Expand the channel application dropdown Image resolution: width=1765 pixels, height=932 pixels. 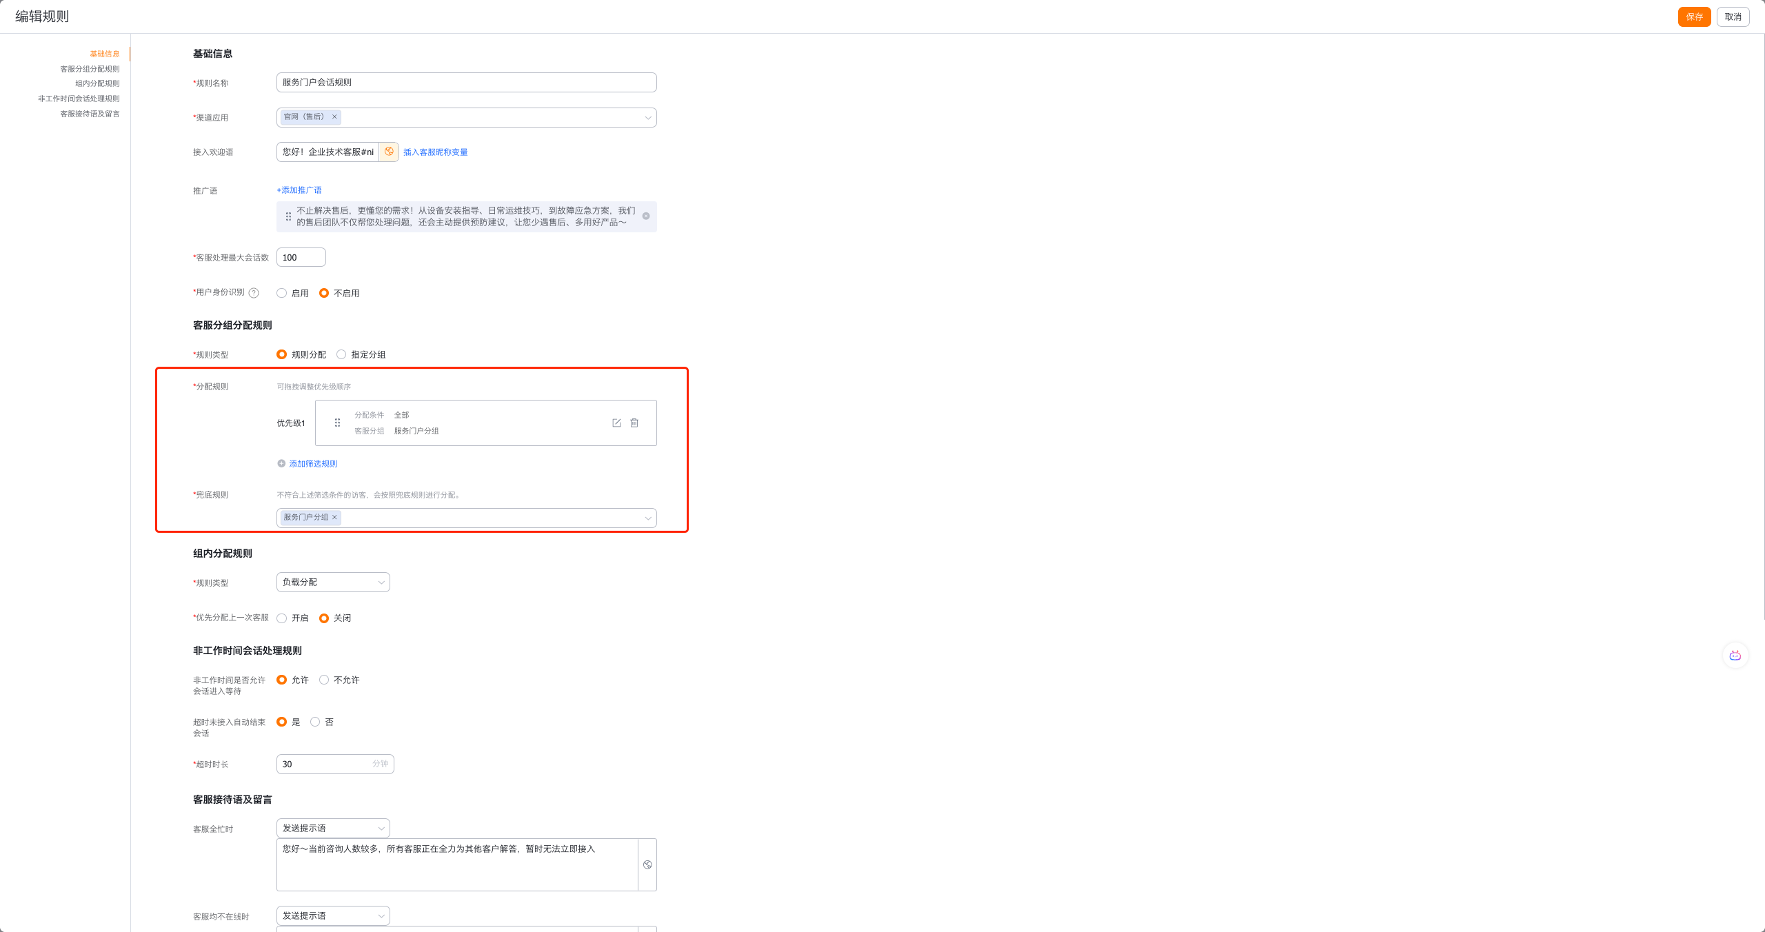(x=647, y=118)
